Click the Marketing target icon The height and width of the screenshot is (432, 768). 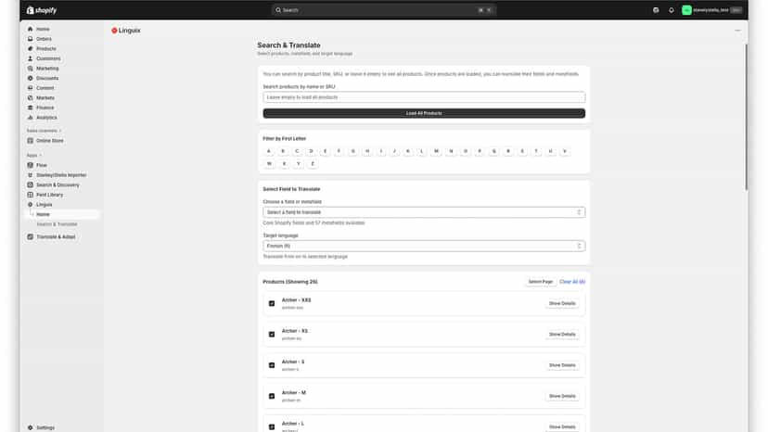coord(31,68)
